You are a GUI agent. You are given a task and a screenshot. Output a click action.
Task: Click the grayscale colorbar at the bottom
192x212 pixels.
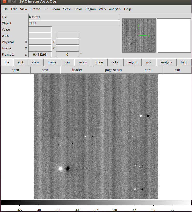(x=96, y=203)
